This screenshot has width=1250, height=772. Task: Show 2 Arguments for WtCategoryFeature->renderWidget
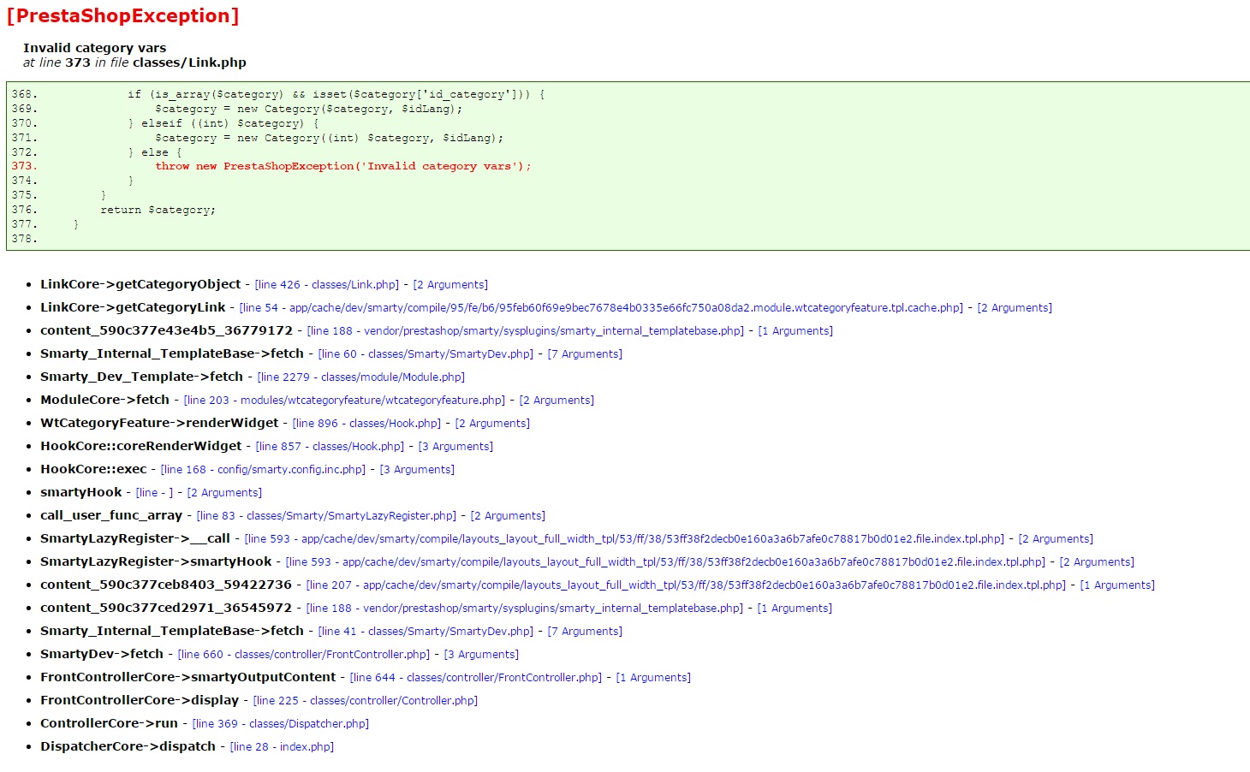click(492, 424)
